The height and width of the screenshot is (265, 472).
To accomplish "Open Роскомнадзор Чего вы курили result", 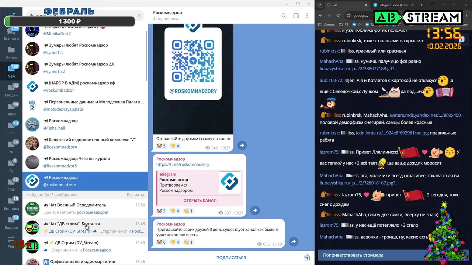I will (85, 162).
